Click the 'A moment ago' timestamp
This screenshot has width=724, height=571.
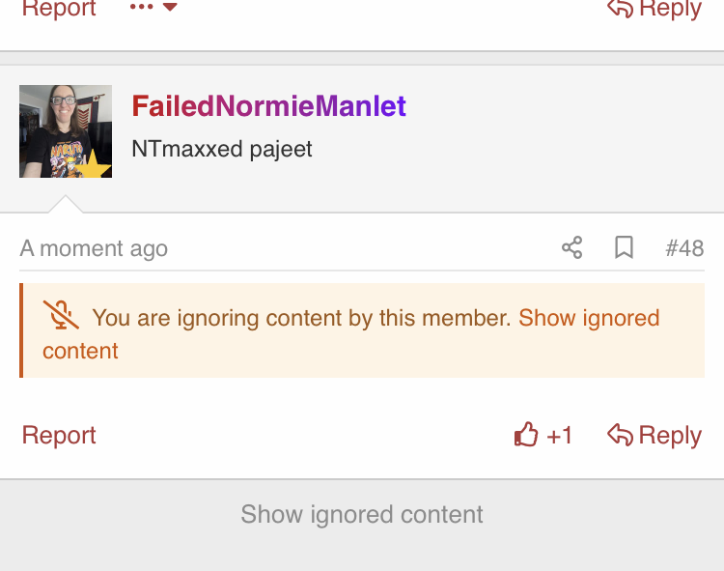(94, 248)
